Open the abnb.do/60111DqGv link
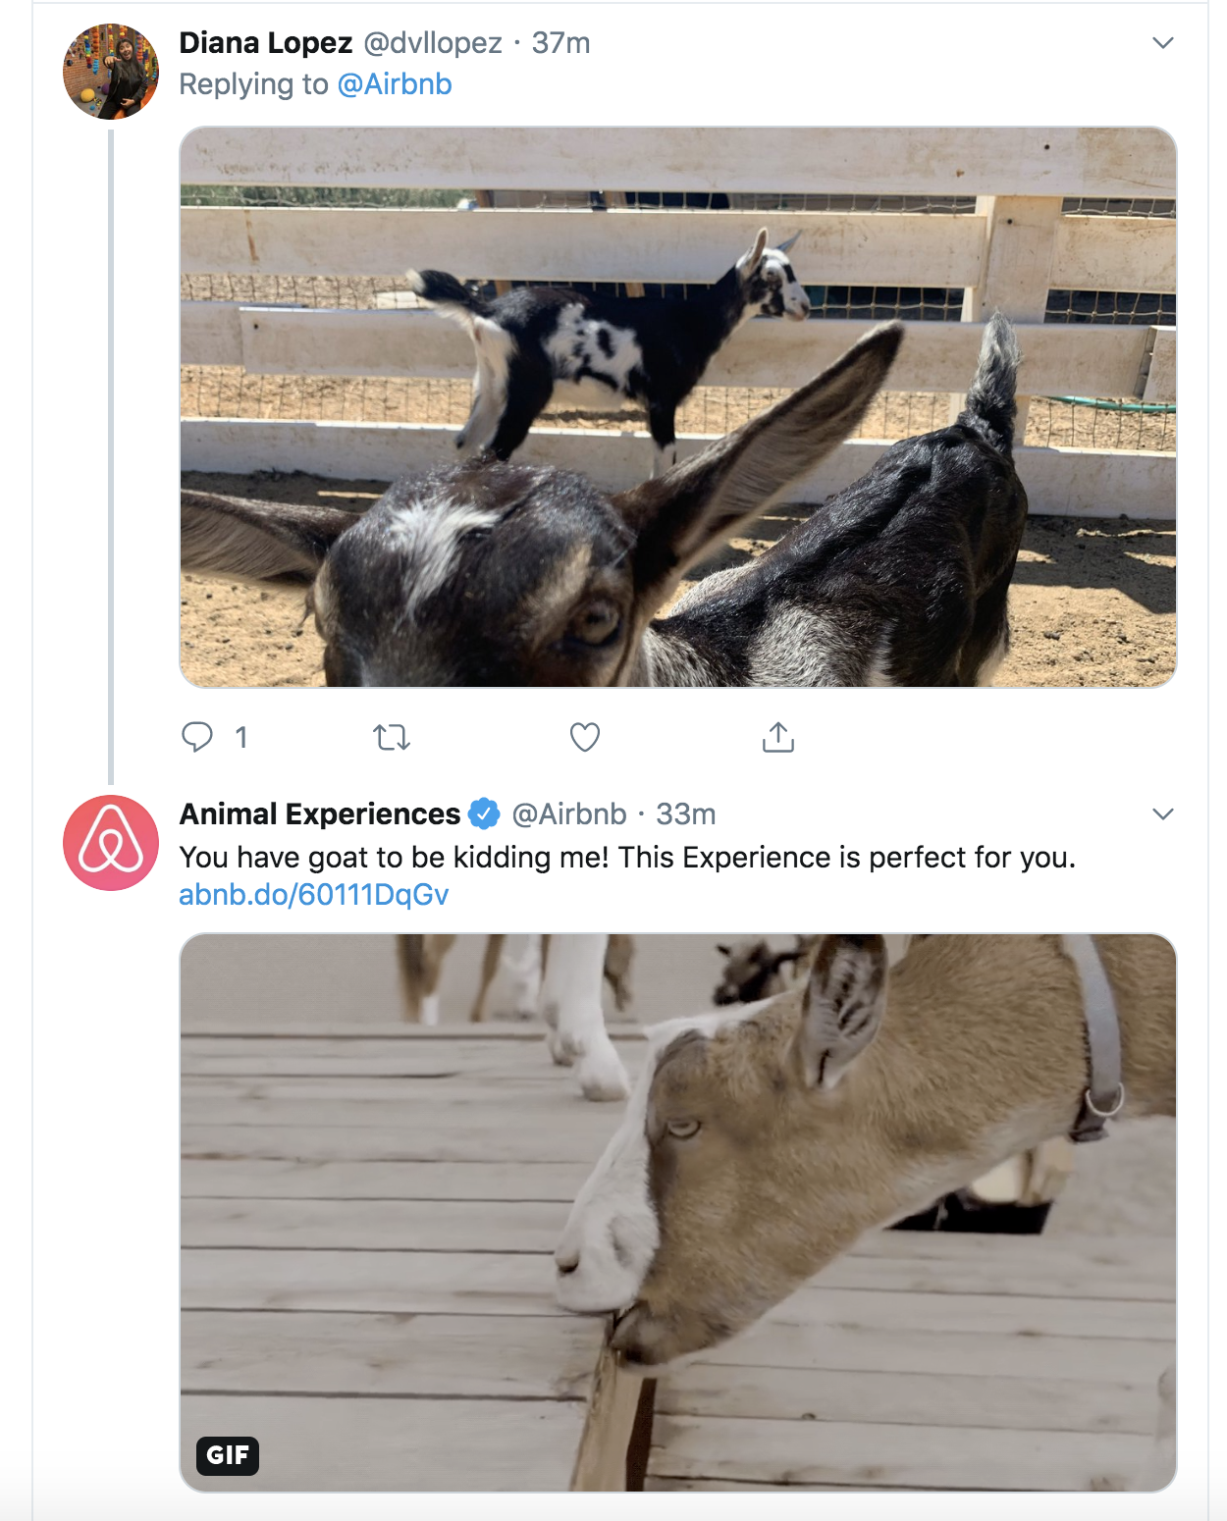The image size is (1227, 1521). (314, 895)
